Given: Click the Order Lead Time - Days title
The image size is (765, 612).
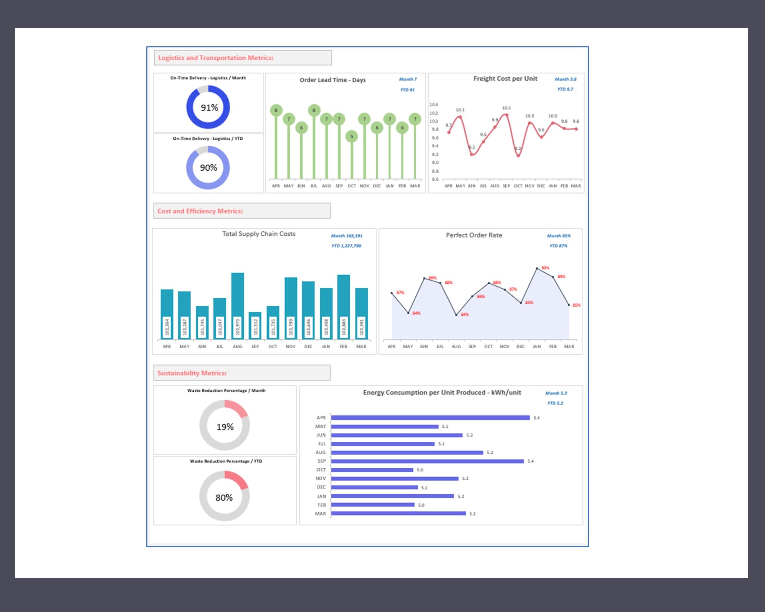Looking at the screenshot, I should [x=333, y=80].
